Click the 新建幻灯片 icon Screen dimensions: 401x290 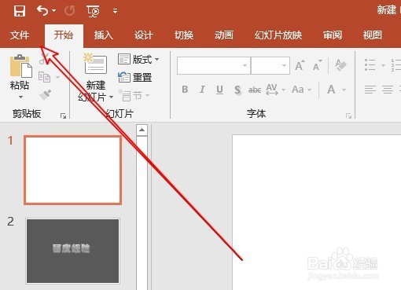tap(95, 64)
